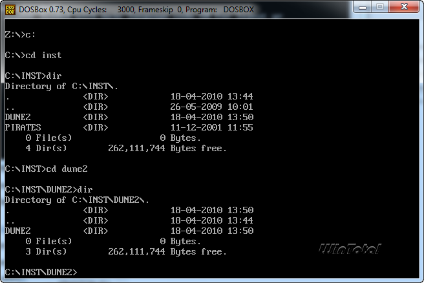
Task: Click the DOSBox 0.73 title bar text
Action: coord(136,10)
